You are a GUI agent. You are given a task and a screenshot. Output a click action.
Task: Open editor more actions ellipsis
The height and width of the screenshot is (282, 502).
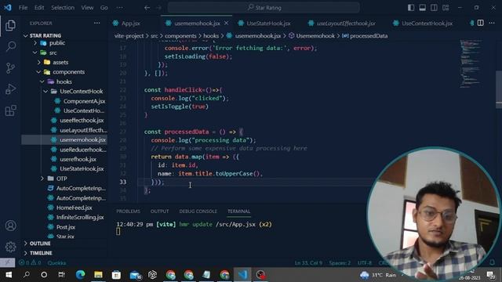pyautogui.click(x=492, y=23)
